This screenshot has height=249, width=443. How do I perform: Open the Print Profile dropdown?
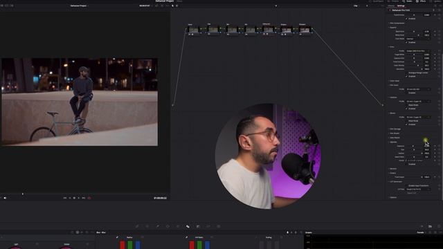418,50
